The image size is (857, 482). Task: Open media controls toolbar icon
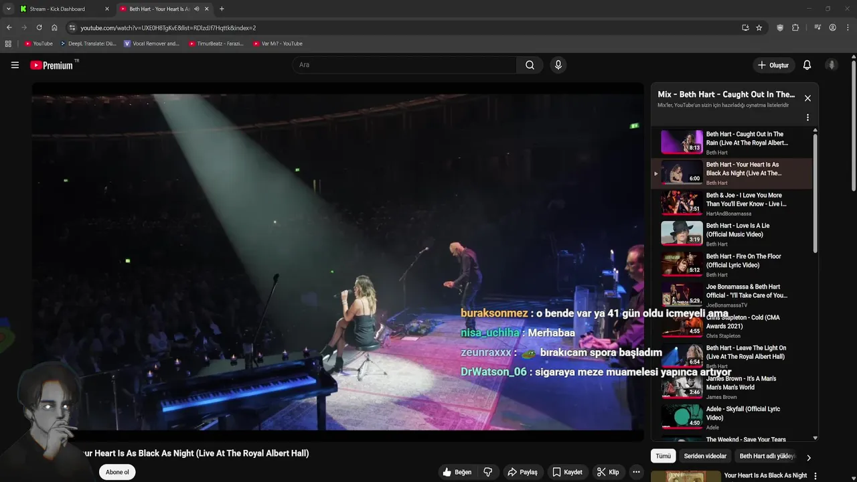pos(817,27)
